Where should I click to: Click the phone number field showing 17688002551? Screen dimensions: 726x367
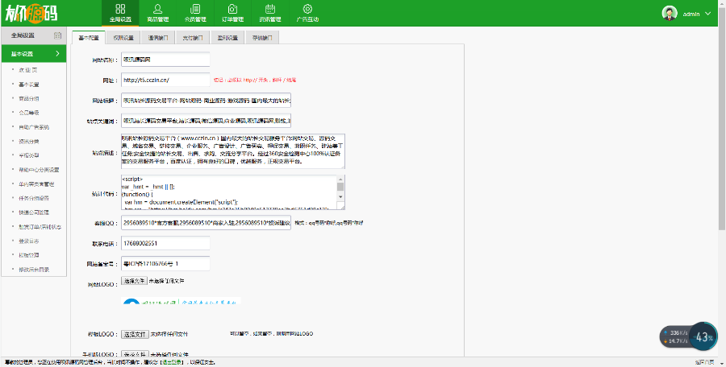click(x=165, y=243)
